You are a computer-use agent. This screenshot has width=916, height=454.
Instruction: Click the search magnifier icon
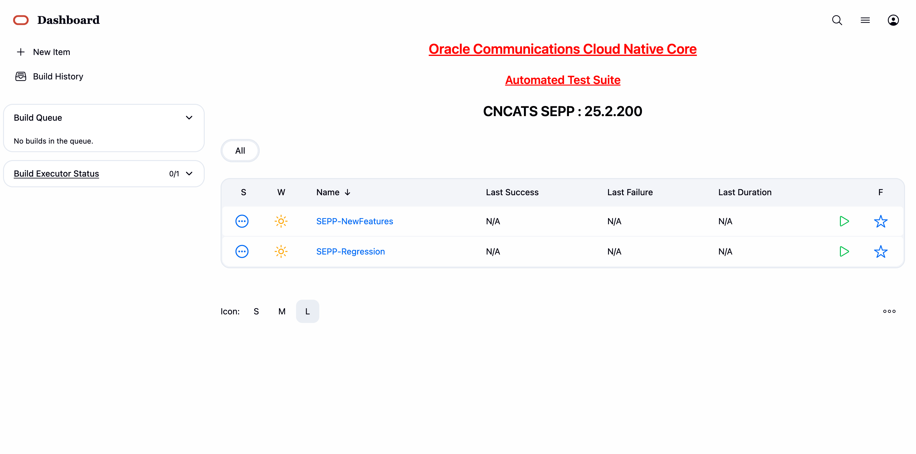[837, 20]
